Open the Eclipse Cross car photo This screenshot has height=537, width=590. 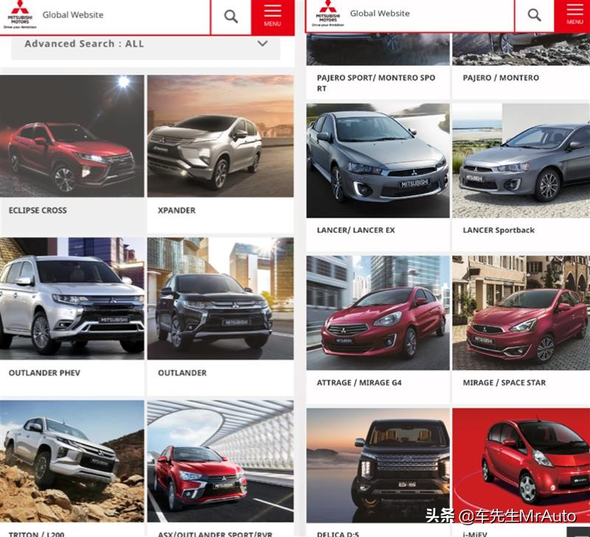pyautogui.click(x=72, y=136)
